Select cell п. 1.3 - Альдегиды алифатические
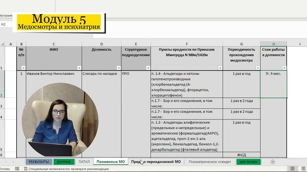The image size is (307, 172). click(x=187, y=136)
